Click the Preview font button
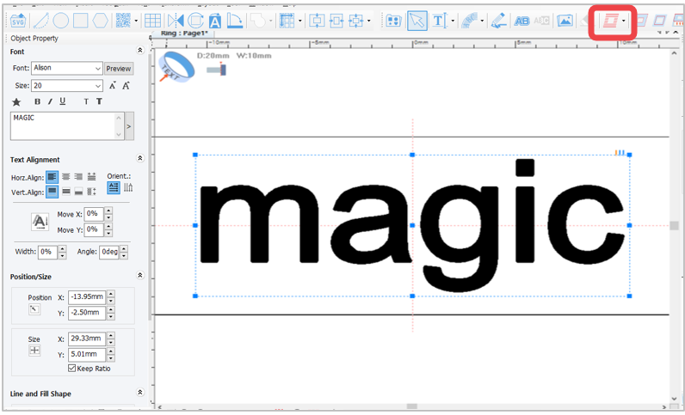This screenshot has height=415, width=685. 119,69
